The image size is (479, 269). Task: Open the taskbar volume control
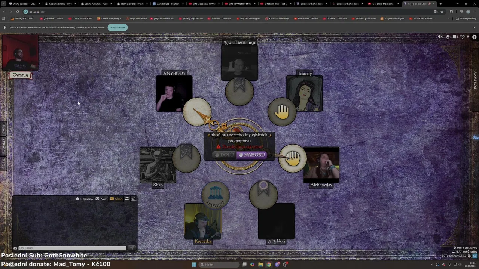coord(460,265)
